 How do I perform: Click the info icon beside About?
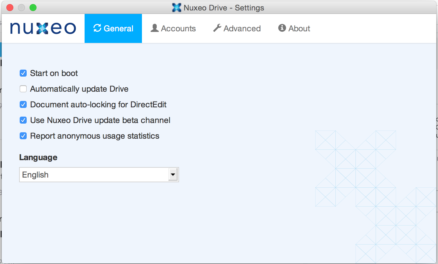(x=282, y=28)
